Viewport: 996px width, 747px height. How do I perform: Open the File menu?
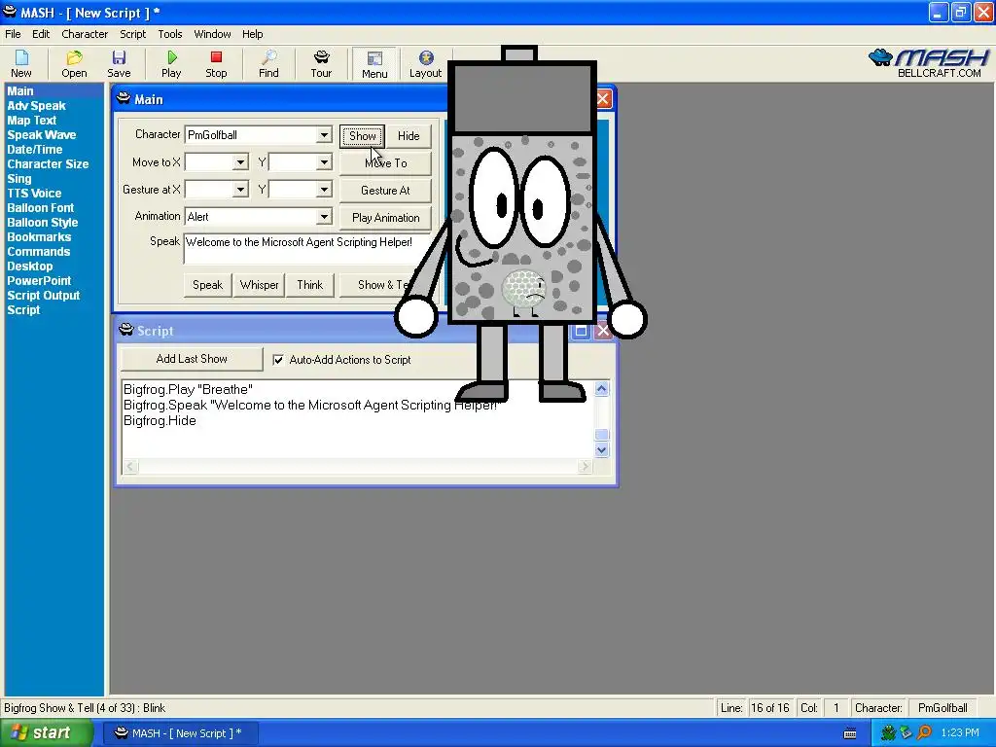[13, 34]
